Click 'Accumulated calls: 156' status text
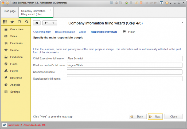The image size is (187, 129). click(34, 125)
